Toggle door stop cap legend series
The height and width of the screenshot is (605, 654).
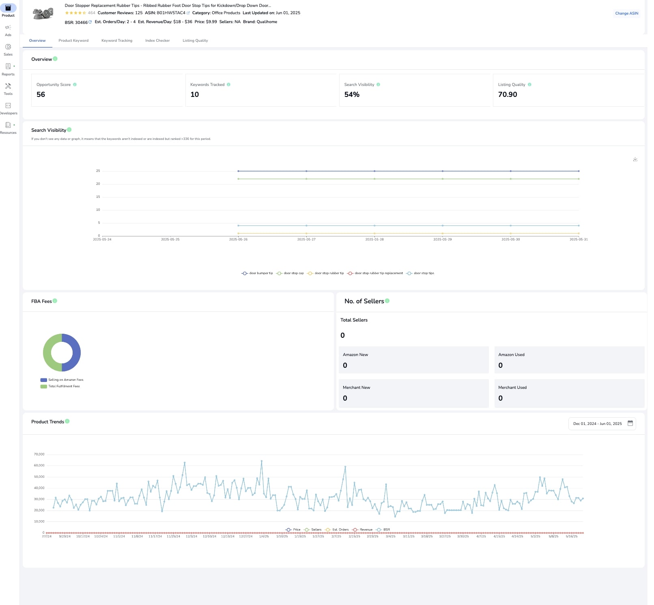290,273
